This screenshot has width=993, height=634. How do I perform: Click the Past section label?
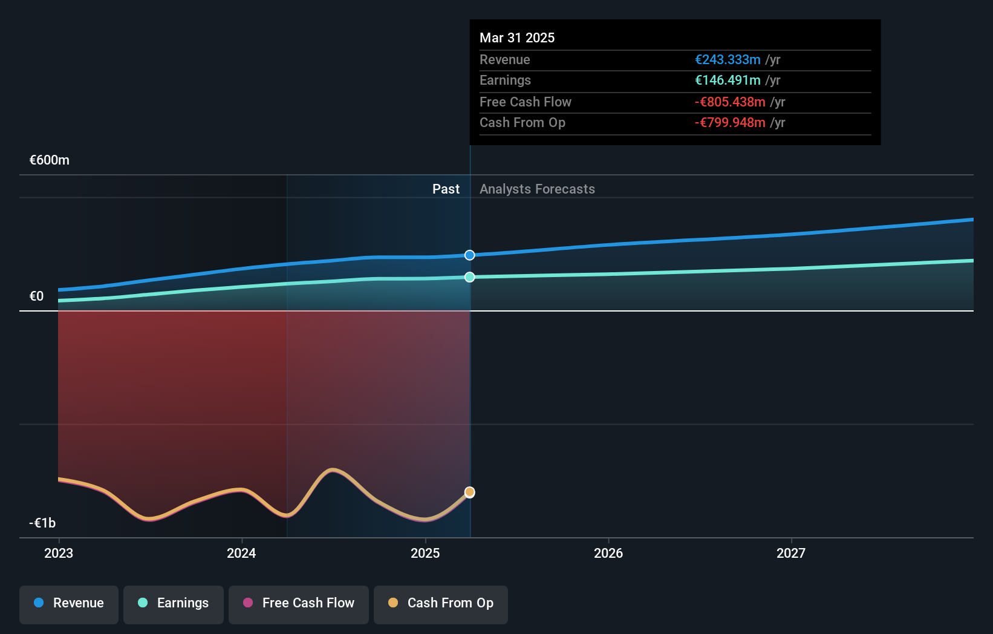(x=446, y=189)
